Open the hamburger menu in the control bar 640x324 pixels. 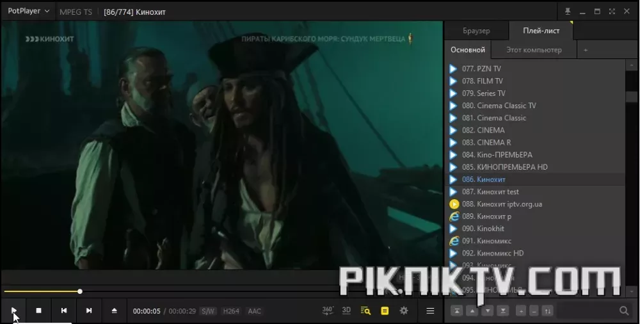(430, 311)
